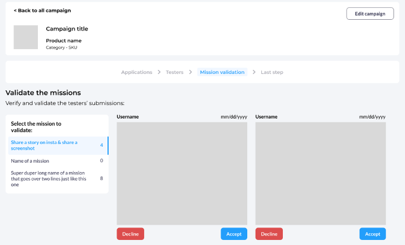Jump to the Last step tab
Screen dimensions: 405x245
(272, 72)
